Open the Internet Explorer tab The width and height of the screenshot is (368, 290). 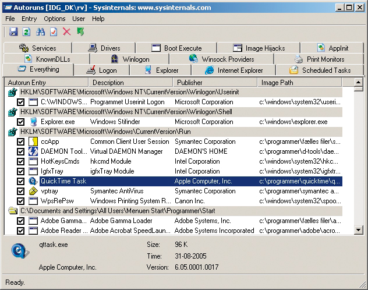(x=233, y=70)
